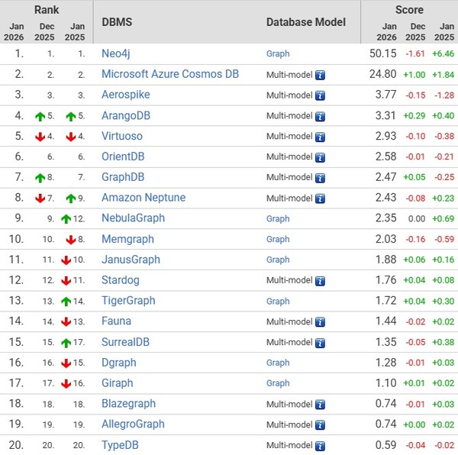This screenshot has height=455, width=458.
Task: Click info icon in Blazegraph row
Action: coord(320,405)
